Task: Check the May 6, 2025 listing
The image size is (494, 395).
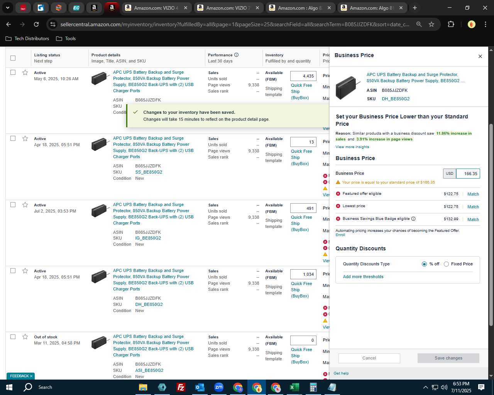Action: point(13,73)
